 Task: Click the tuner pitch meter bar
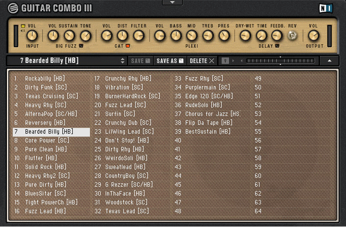click(280, 60)
